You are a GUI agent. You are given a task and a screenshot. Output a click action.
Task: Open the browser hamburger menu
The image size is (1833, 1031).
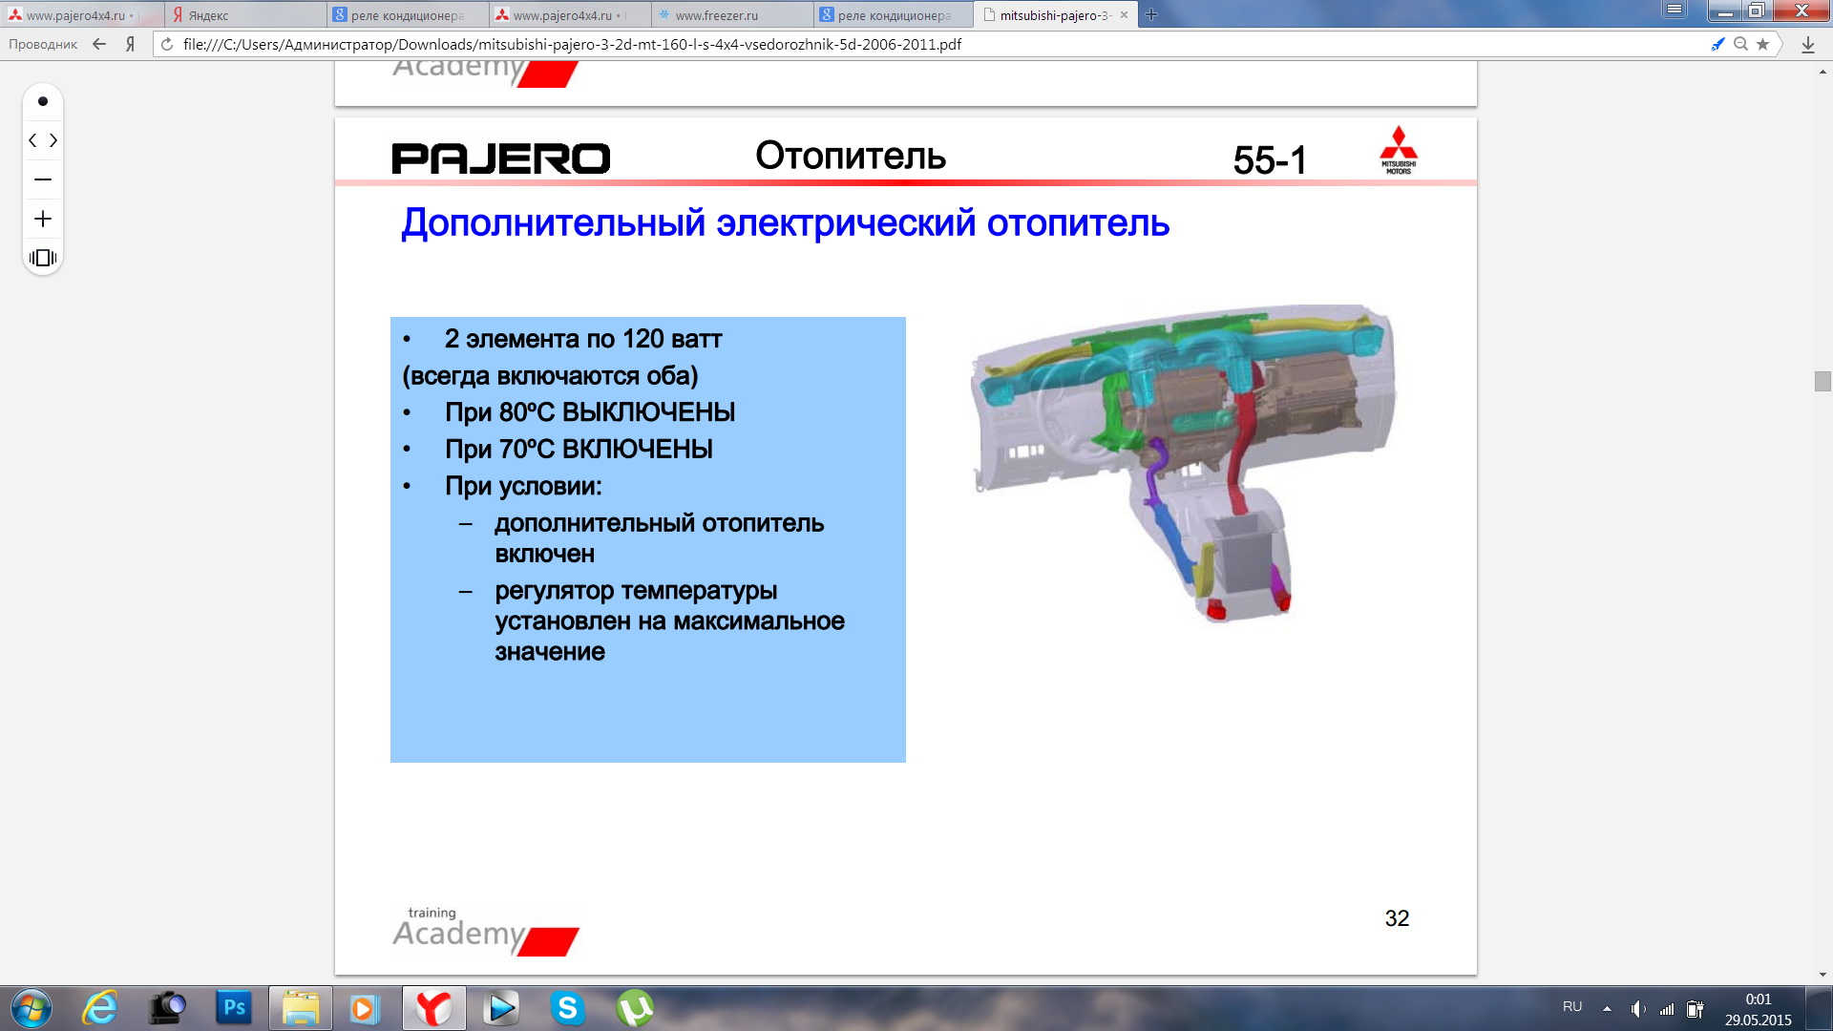click(1675, 10)
